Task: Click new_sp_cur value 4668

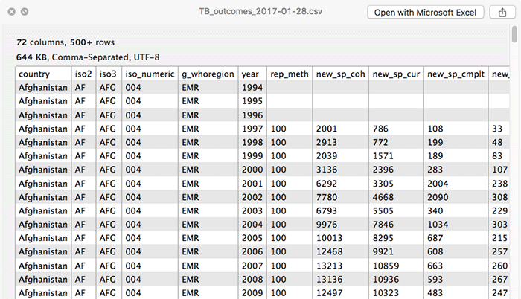Action: (x=383, y=197)
